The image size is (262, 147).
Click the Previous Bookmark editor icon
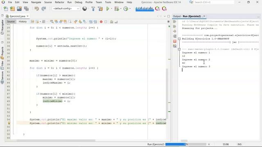click(x=76, y=22)
